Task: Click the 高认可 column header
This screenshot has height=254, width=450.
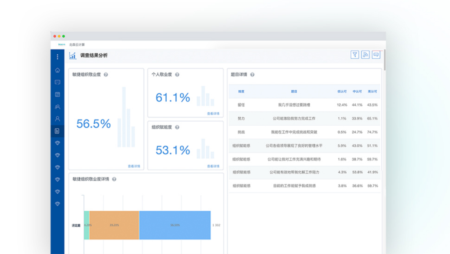Action: pos(372,91)
